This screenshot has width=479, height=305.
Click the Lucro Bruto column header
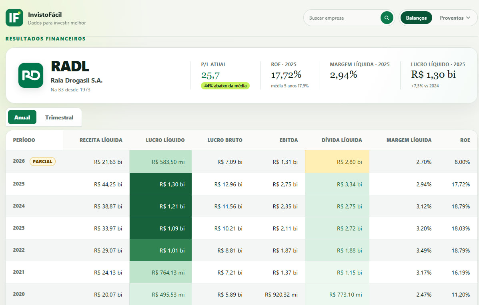pos(225,140)
